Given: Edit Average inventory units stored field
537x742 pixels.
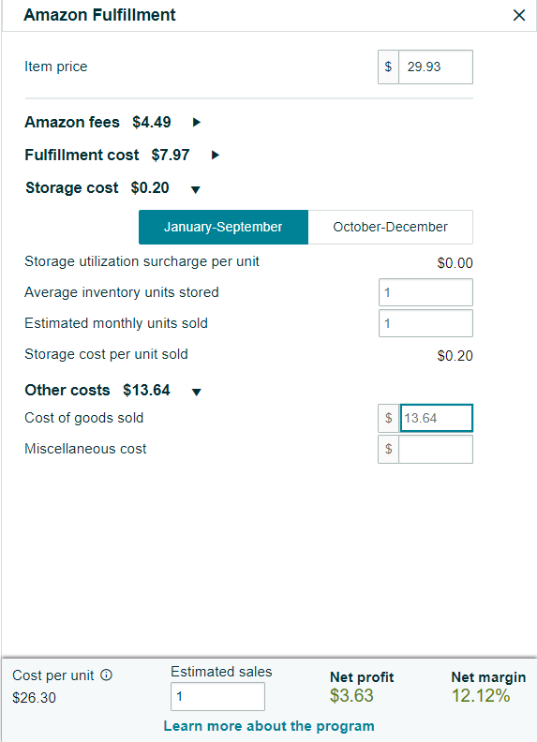Looking at the screenshot, I should [425, 292].
